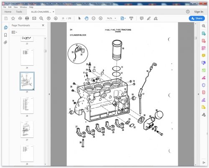This screenshot has width=209, height=168.
Task: Open the Organize Pages tool icon
Action: coord(204,48)
